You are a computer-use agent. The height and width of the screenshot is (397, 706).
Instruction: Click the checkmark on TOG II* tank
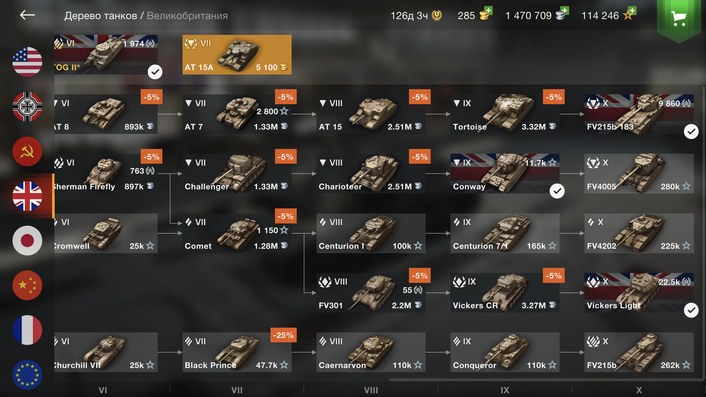coord(155,72)
